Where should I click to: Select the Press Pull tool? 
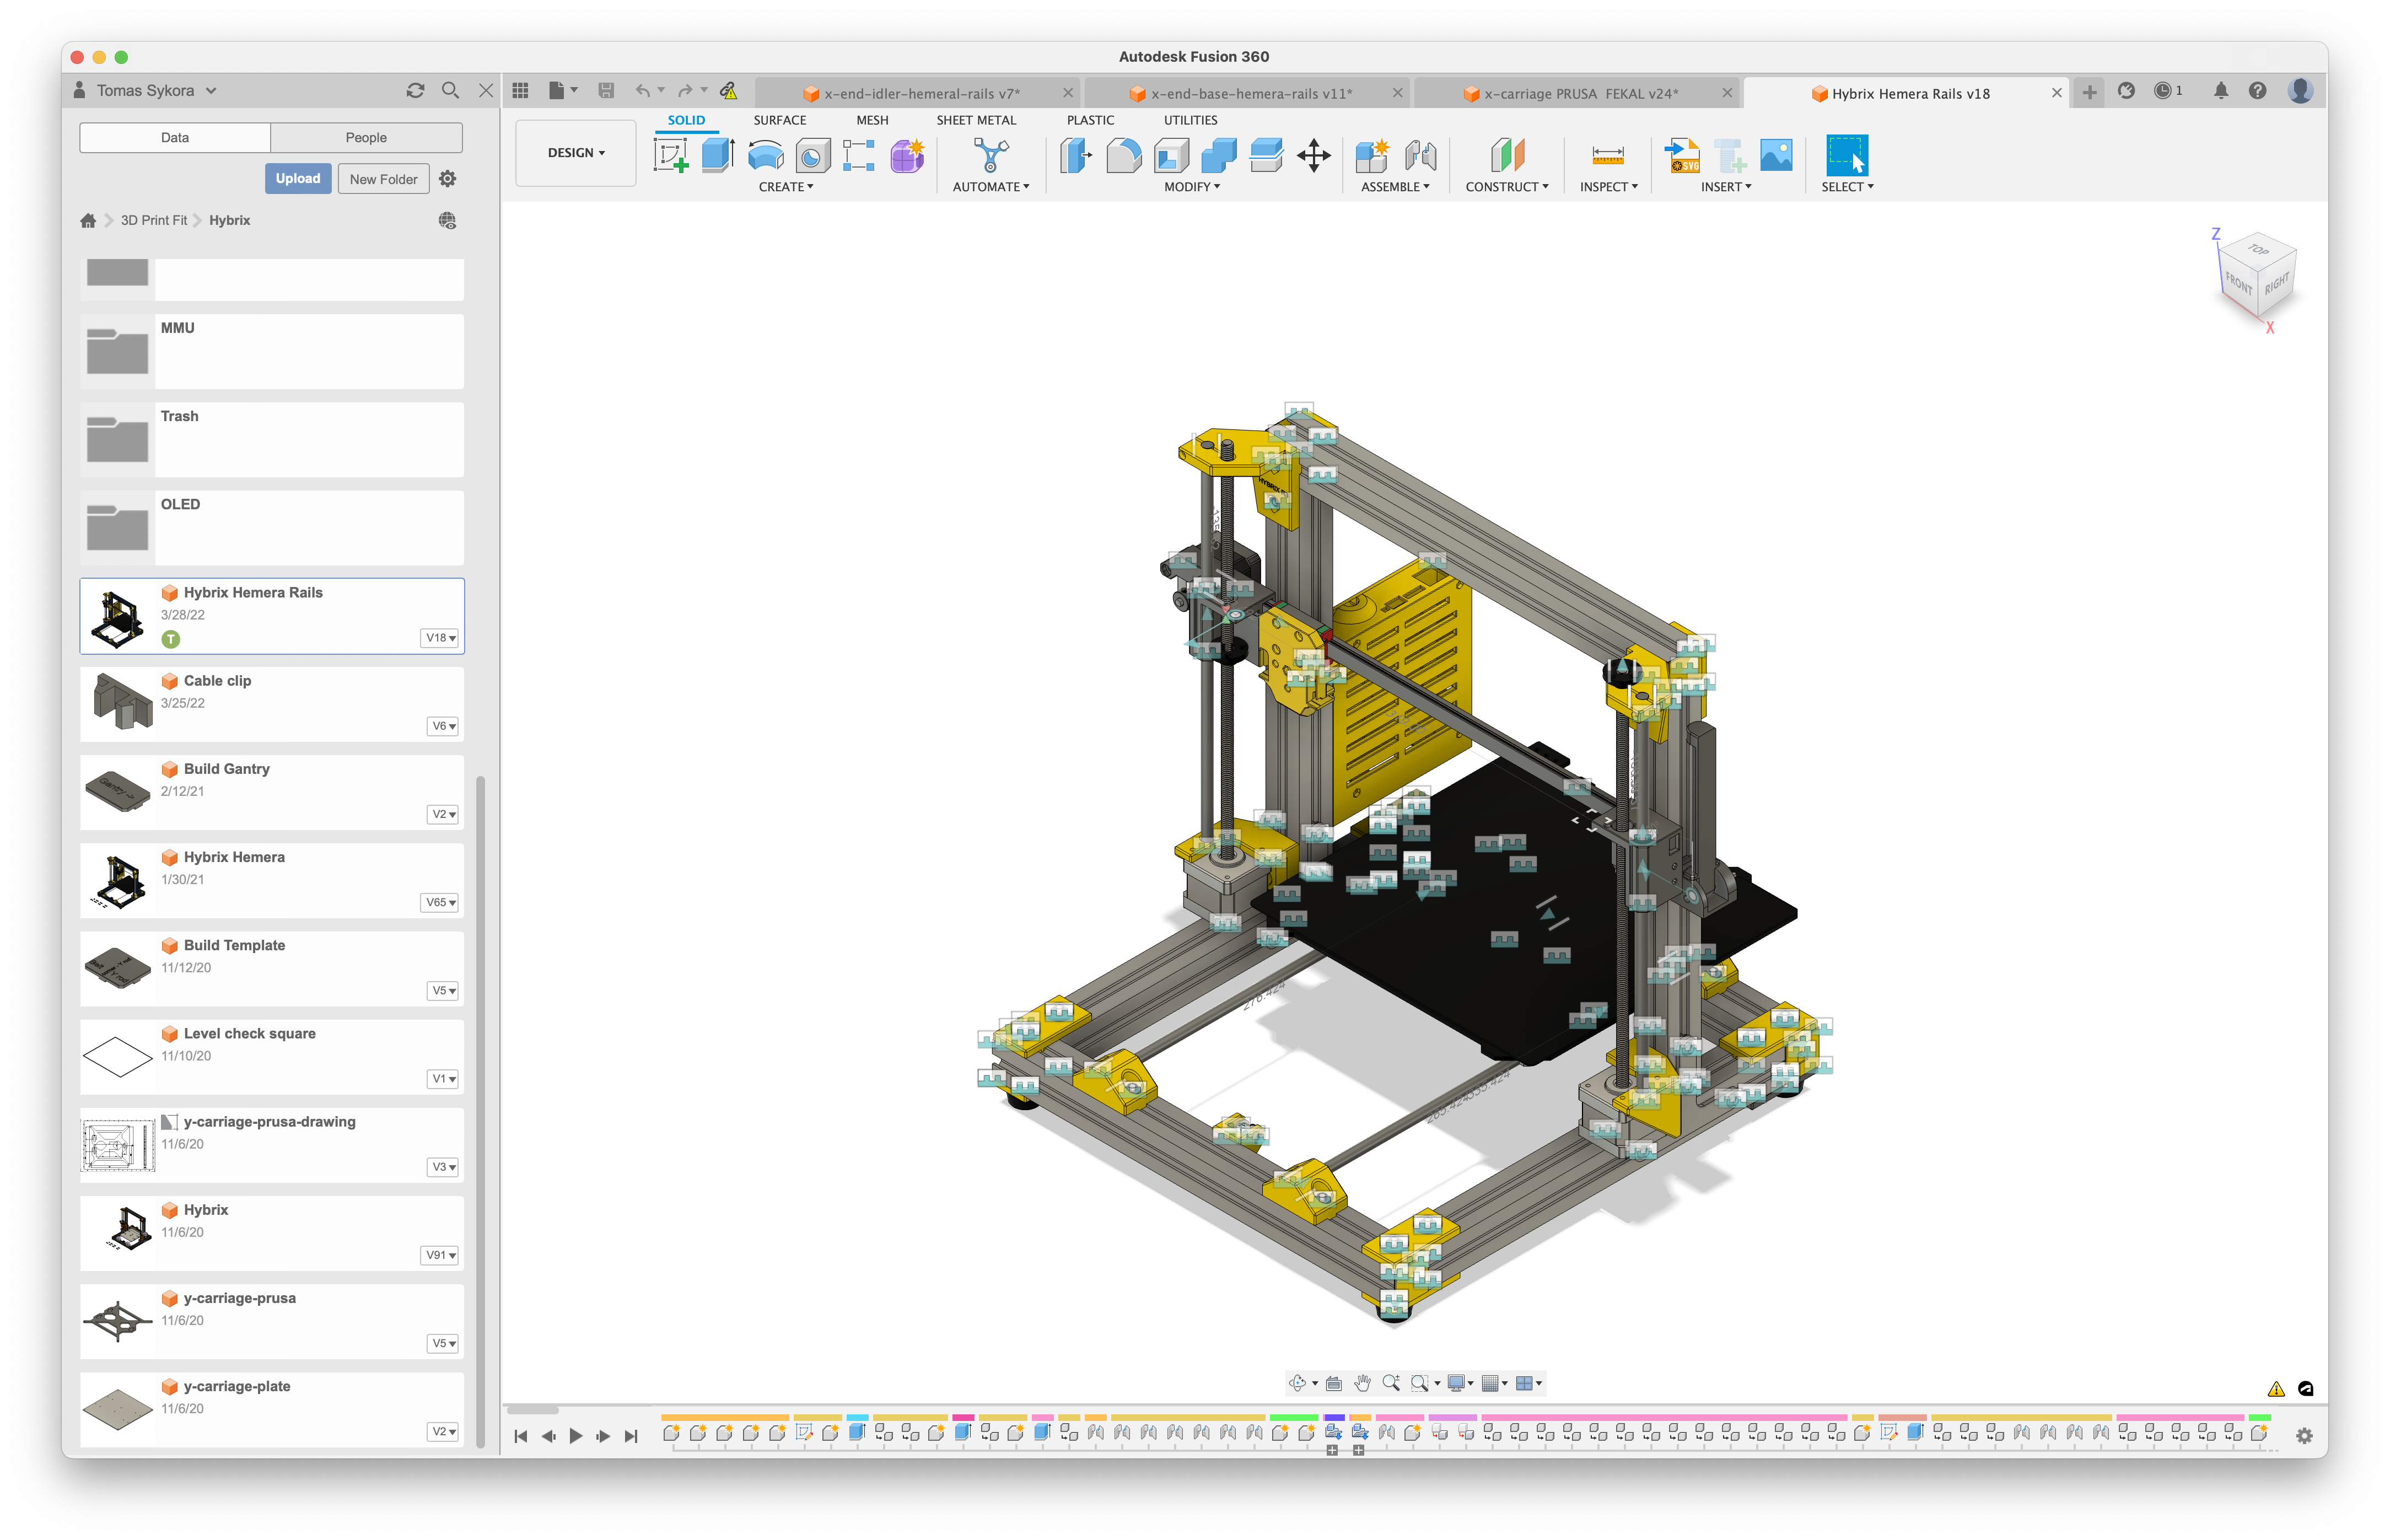[1076, 155]
